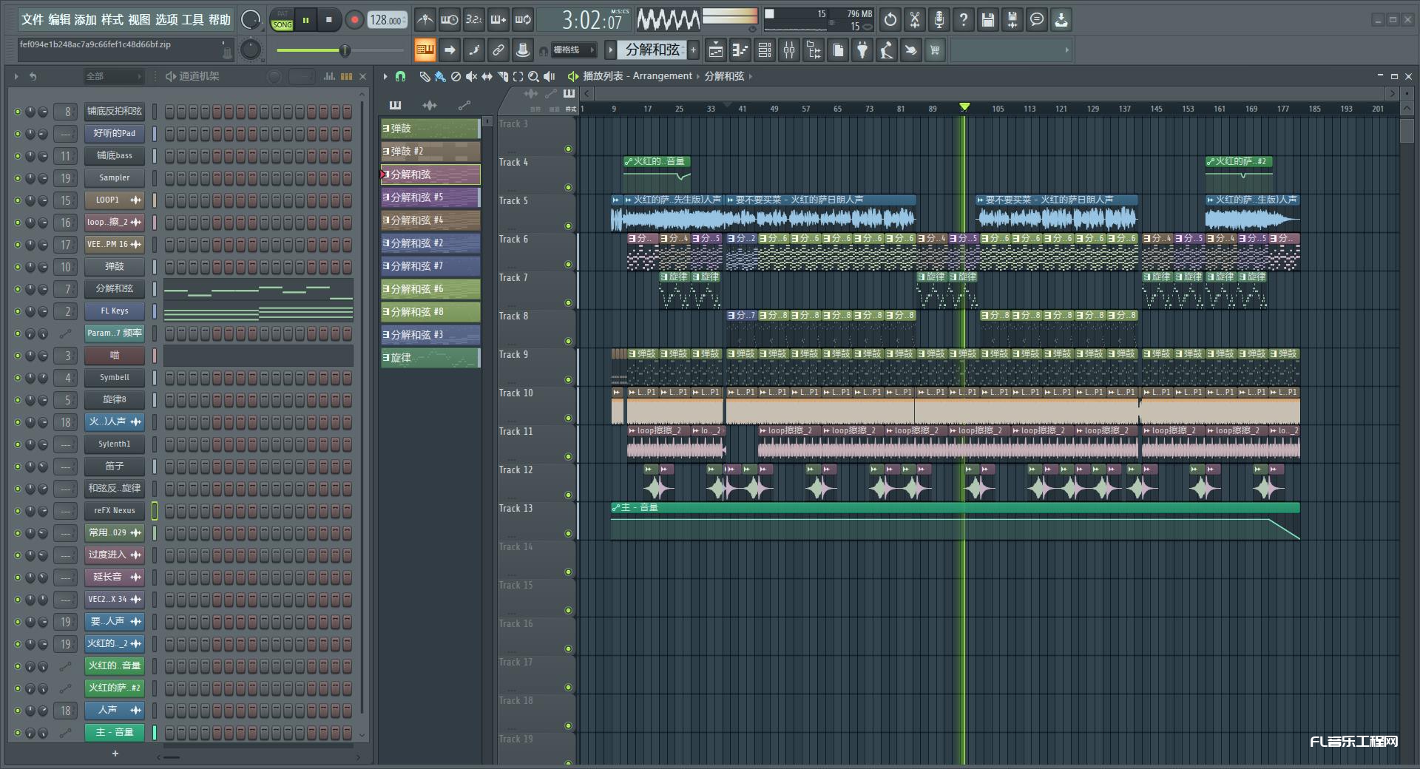Expand arrow after 分解和弦 in playlist title
This screenshot has width=1420, height=769.
pos(750,76)
